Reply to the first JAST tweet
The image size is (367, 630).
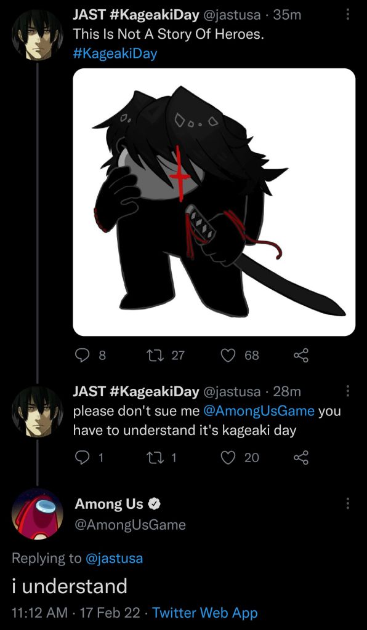83,355
